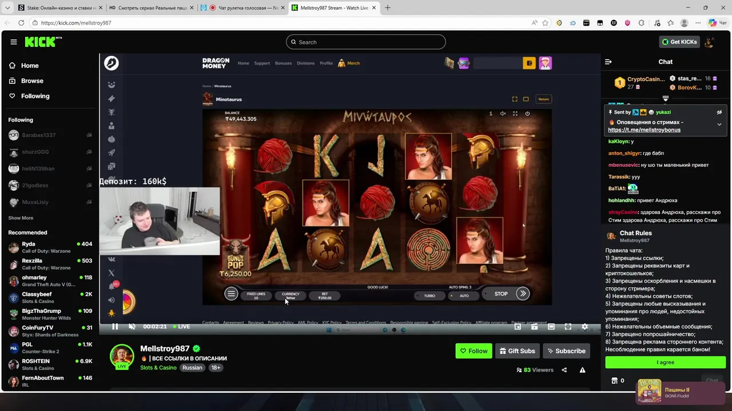Click slot STOP button in stream

501,294
